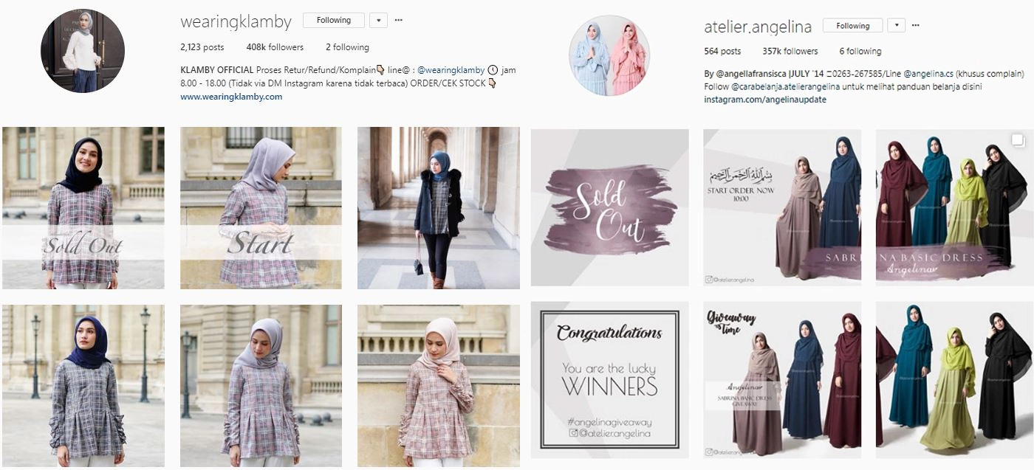Click the multi-photo icon on the colorful dresses post

coord(1018,140)
